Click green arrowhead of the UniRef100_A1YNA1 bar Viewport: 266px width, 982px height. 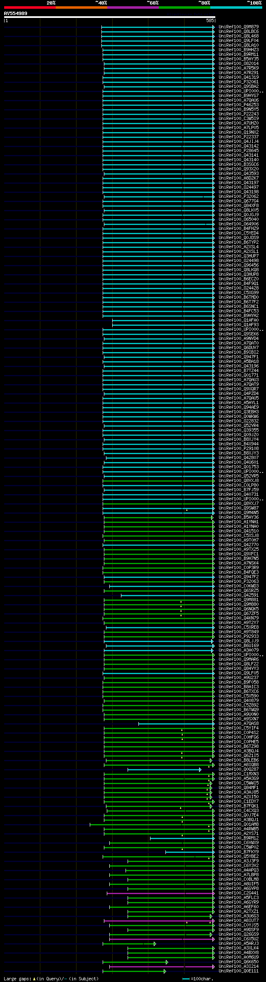click(x=214, y=522)
